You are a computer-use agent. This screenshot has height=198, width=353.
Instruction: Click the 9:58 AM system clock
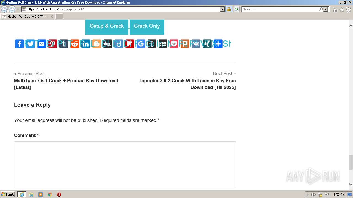[339, 194]
